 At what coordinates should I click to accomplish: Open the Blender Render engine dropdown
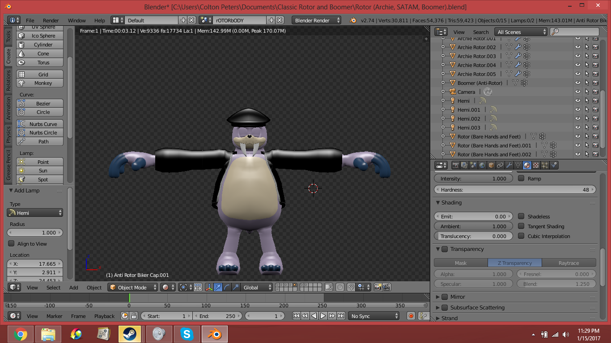coord(317,21)
